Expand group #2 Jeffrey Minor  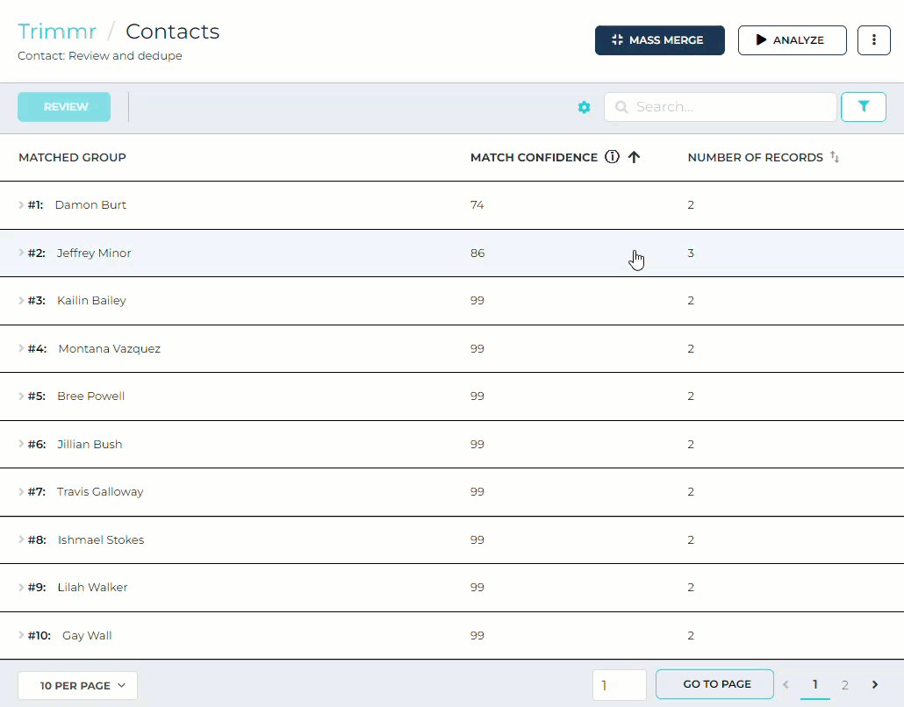tap(21, 253)
